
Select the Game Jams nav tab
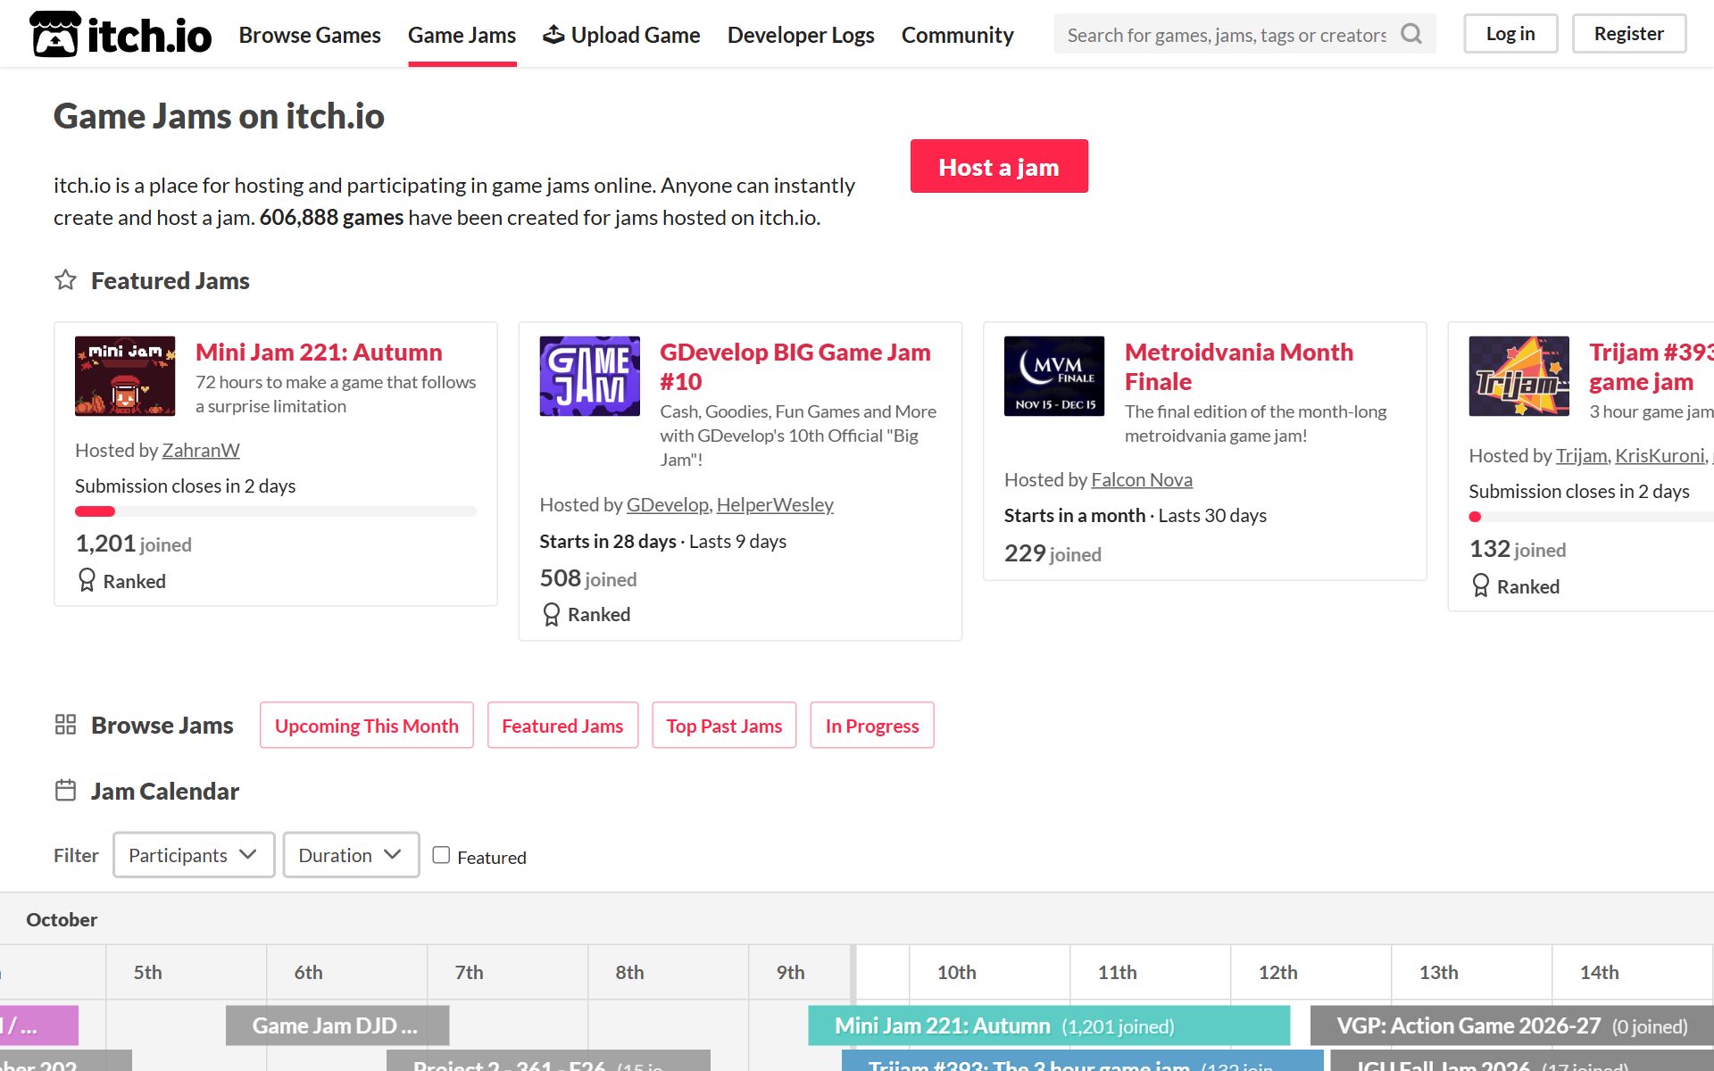[462, 35]
